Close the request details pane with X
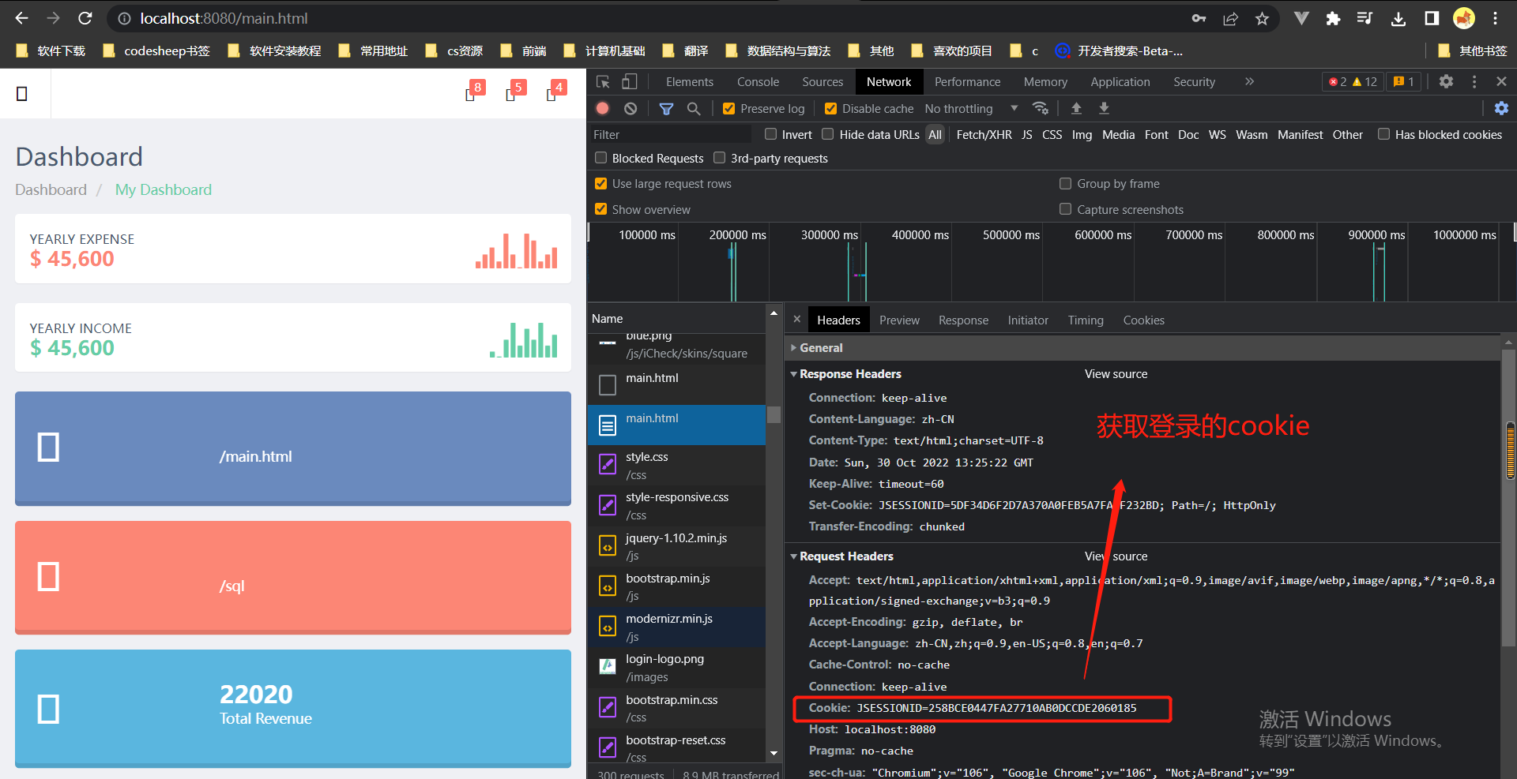 pyautogui.click(x=796, y=319)
